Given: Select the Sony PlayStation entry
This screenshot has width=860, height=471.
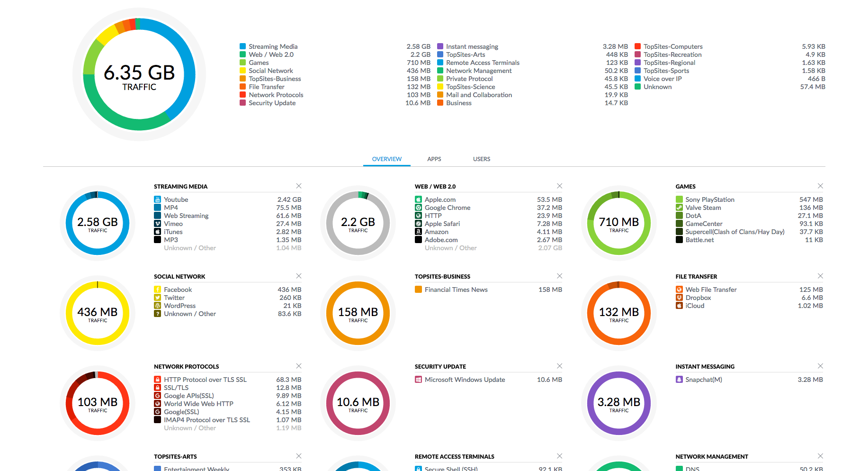Looking at the screenshot, I should (749, 199).
